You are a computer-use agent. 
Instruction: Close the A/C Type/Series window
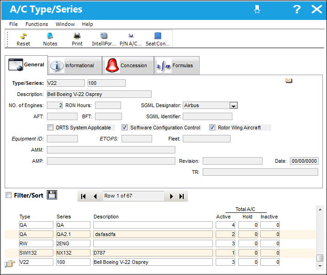pos(317,9)
